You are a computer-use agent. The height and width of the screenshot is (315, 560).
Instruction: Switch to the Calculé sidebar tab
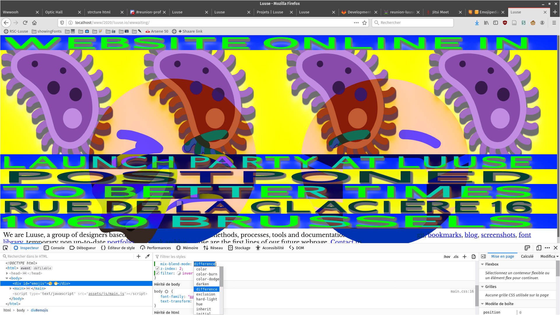pyautogui.click(x=527, y=256)
